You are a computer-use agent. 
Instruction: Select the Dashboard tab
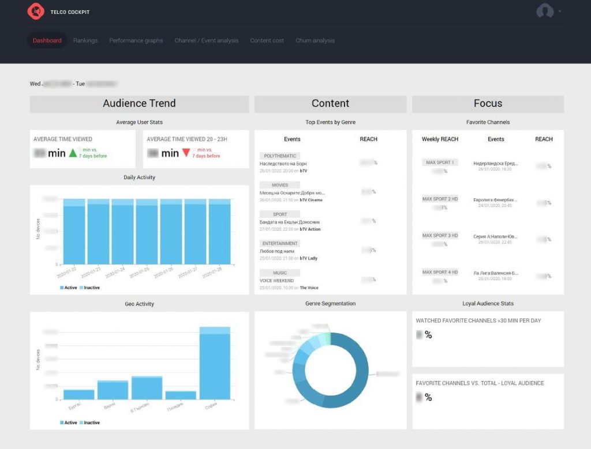point(47,41)
